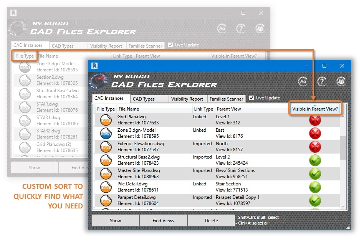Click the help icon in the background window
The width and height of the screenshot is (359, 238).
point(241,29)
